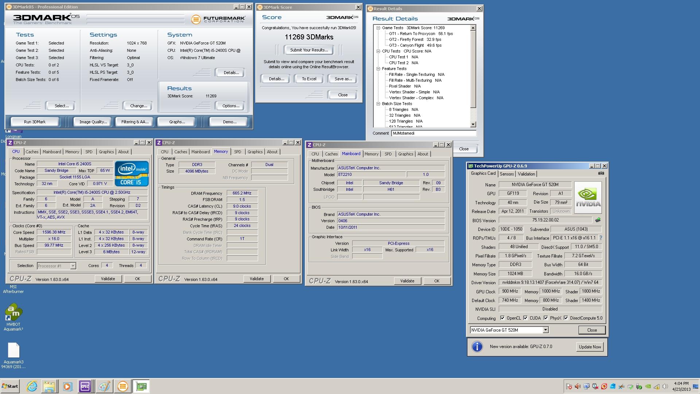Click the To Excel button
This screenshot has height=394, width=700.
pos(309,79)
